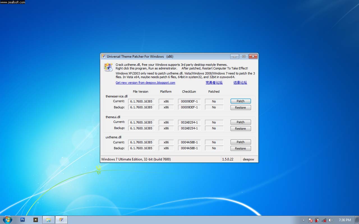
Task: Click themeui.dll Current checksum 002AB254-1
Action: tap(189, 122)
